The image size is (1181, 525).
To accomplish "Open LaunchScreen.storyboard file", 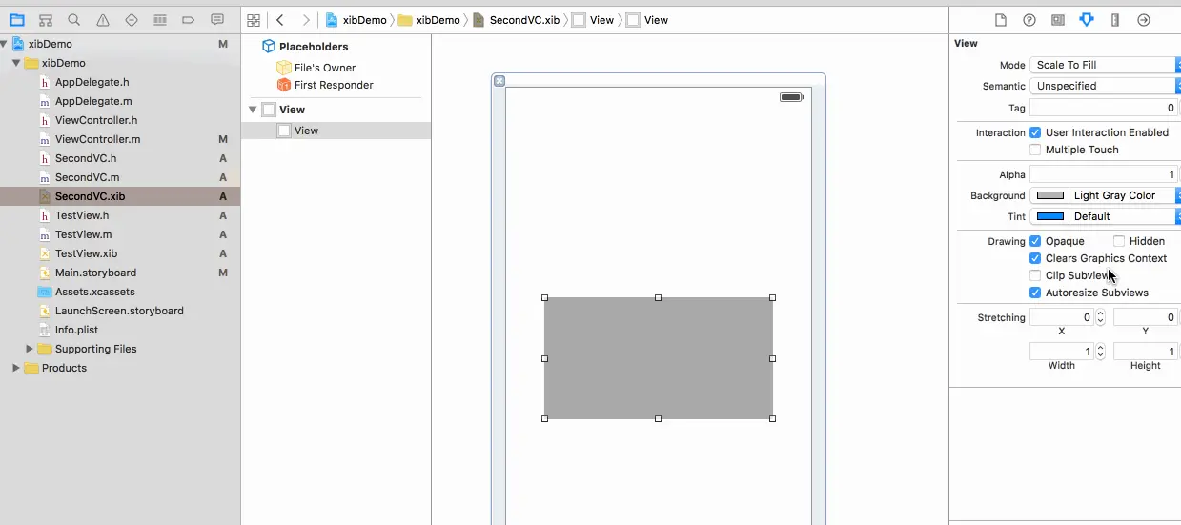I will [119, 311].
